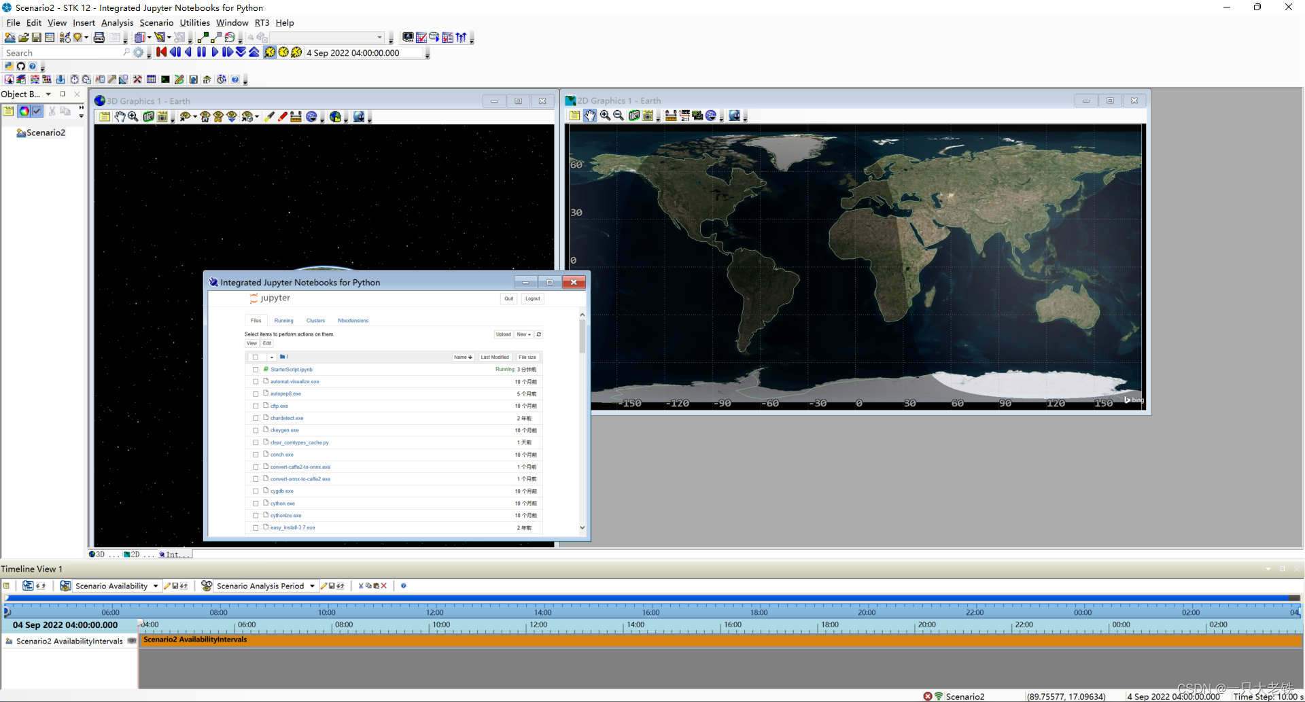Check the clear_comtypes_cache.py checkbox

coord(256,443)
